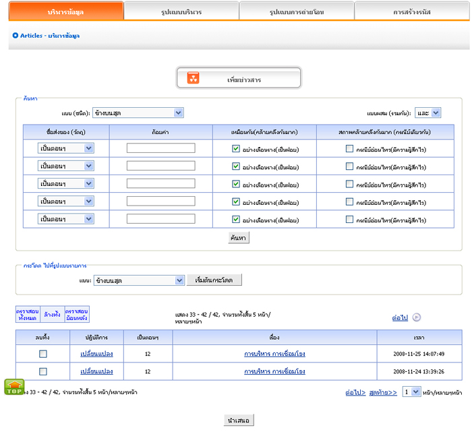This screenshot has width=472, height=438.
Task: Click the ค้นหา search button
Action: point(239,238)
